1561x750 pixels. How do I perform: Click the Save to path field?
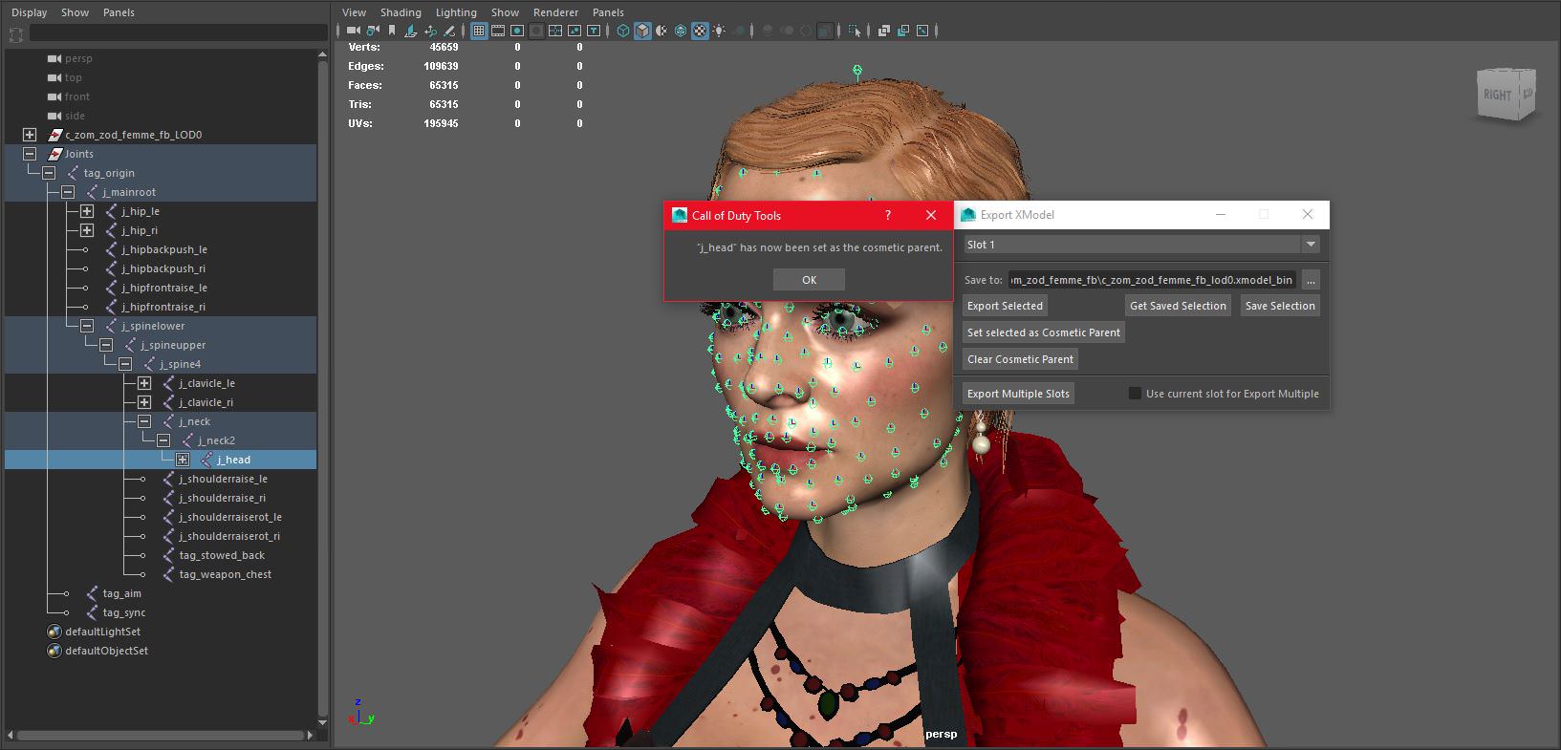coord(1153,280)
